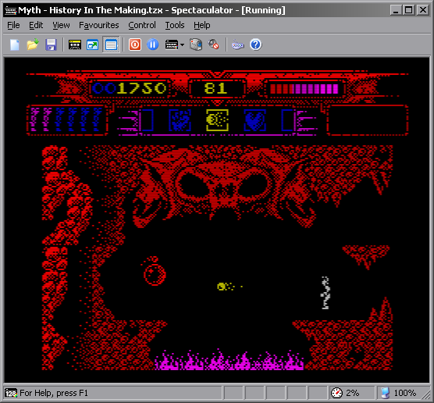Click the 128 model icon in status bar
Image resolution: width=434 pixels, height=403 pixels.
11,393
